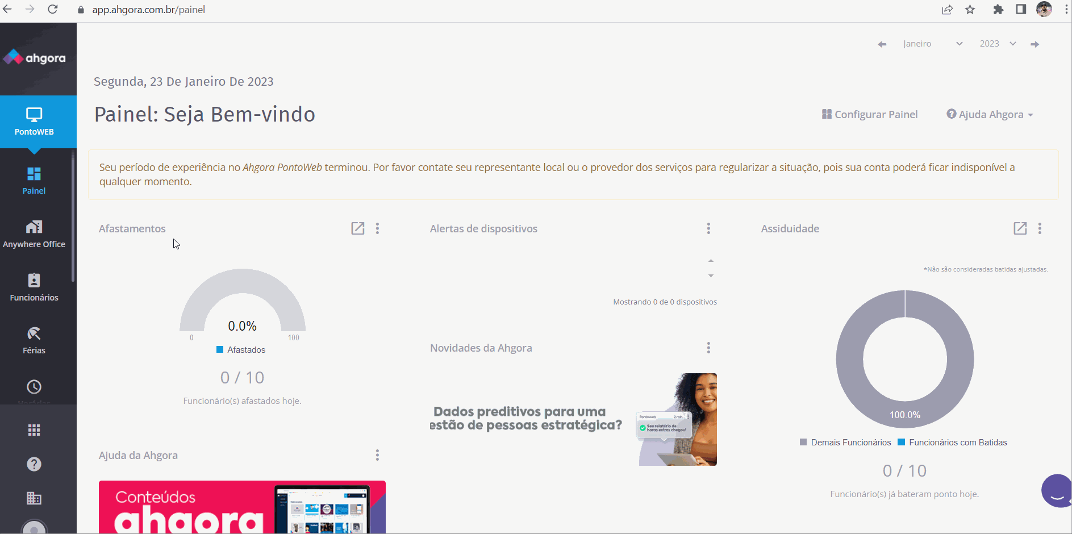Screen dimensions: 1072x534
Task: Open Anywhere Office from the sidebar
Action: tap(34, 233)
